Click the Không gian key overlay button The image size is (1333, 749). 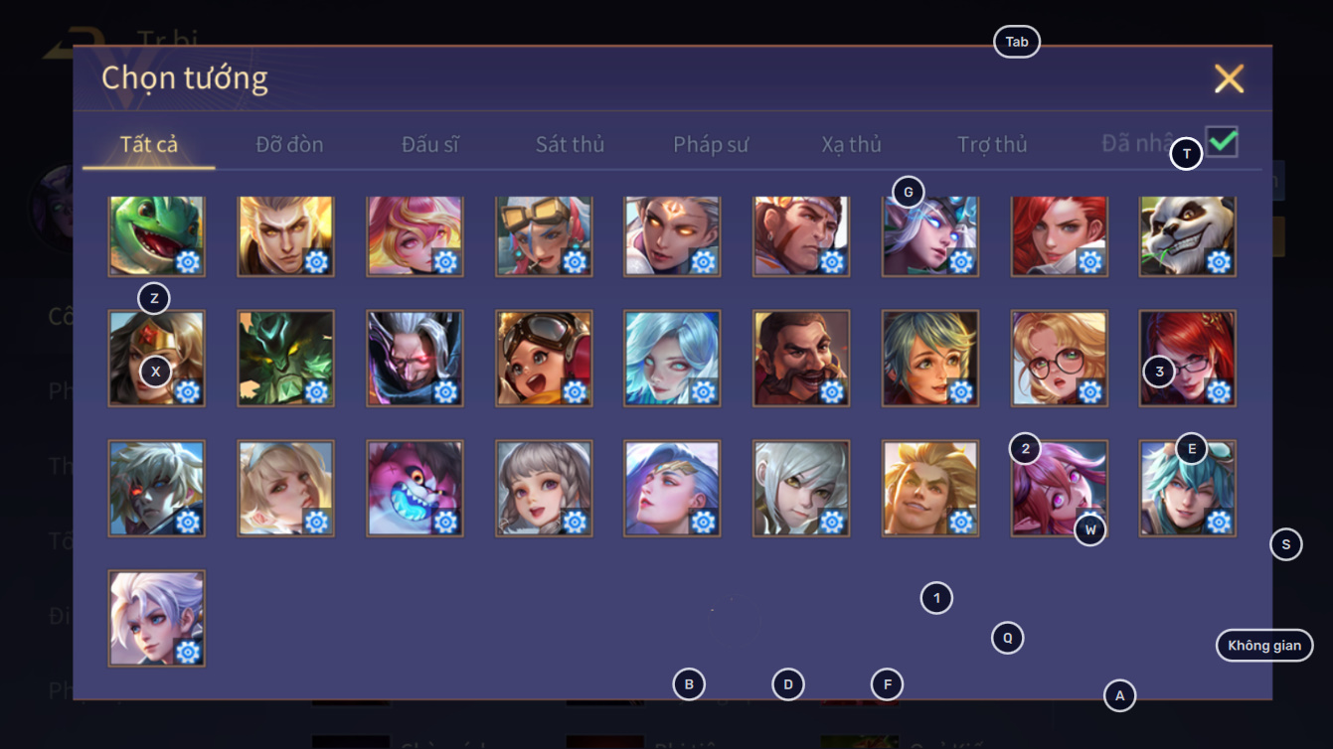1264,646
